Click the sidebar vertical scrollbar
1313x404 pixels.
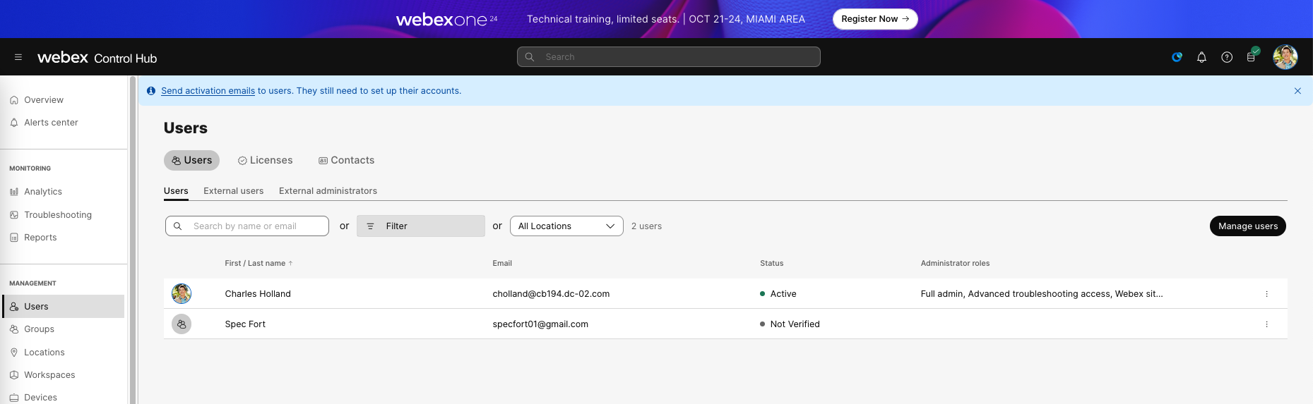point(132,240)
